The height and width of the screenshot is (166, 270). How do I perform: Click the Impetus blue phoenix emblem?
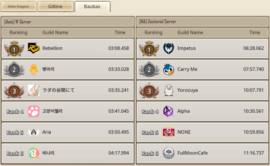pos(169,48)
